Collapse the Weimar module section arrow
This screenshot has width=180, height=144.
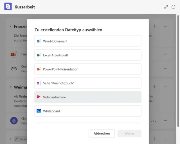[x=11, y=87]
